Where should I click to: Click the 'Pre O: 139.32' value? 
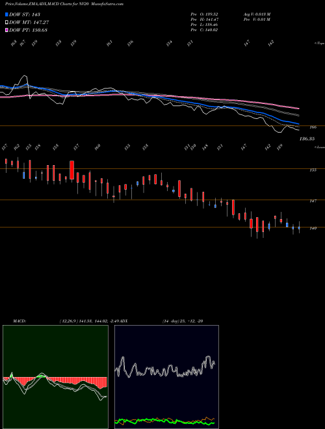coord(204,14)
